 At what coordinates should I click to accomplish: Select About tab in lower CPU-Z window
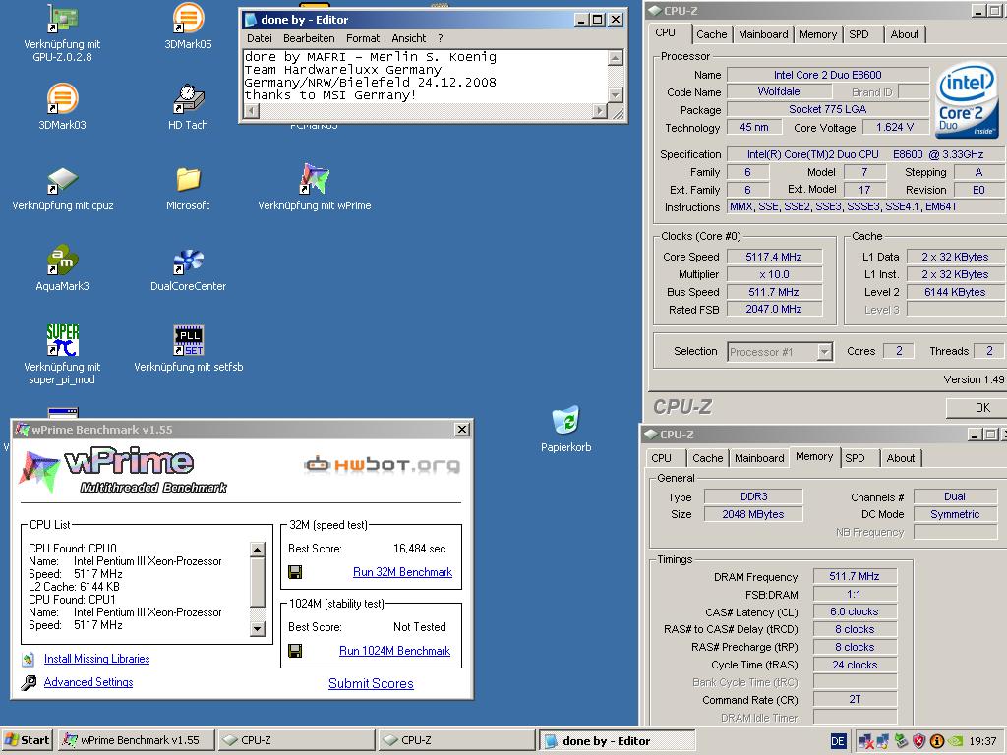[901, 458]
